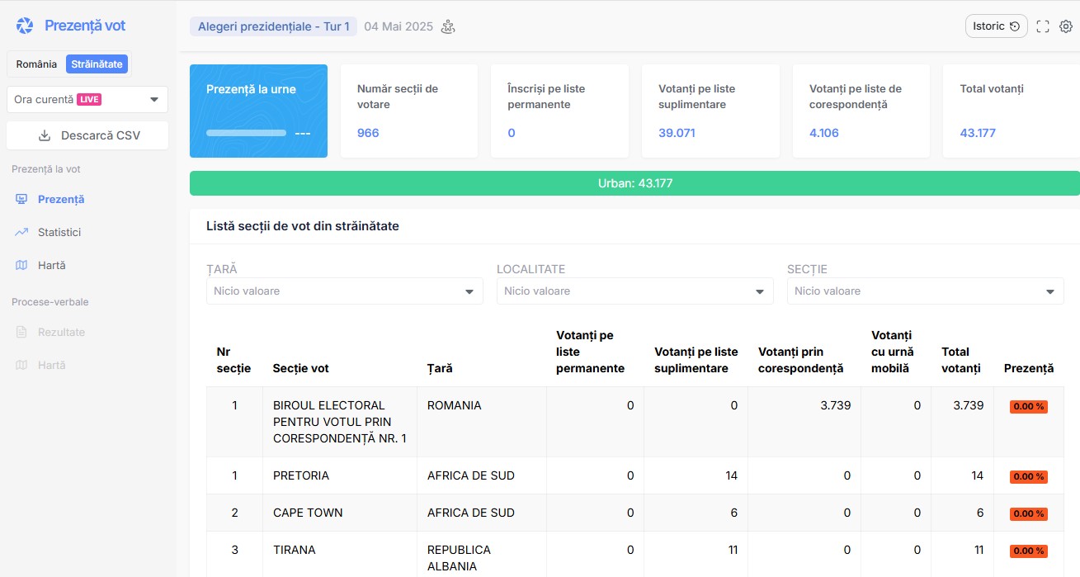Image resolution: width=1080 pixels, height=577 pixels.
Task: Open settings with the gear icon
Action: click(x=1066, y=26)
